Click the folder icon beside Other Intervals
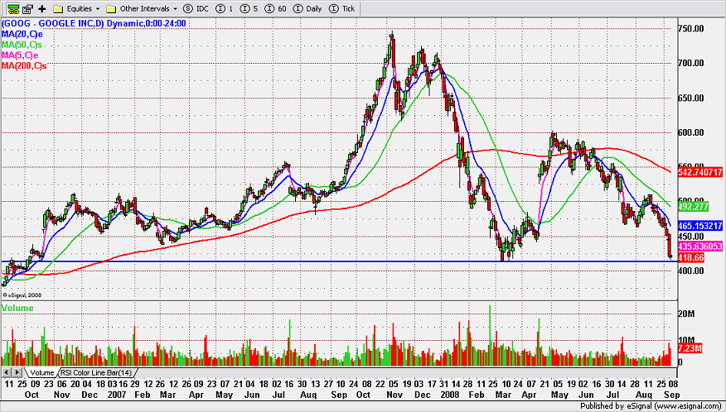The image size is (726, 412). click(111, 9)
